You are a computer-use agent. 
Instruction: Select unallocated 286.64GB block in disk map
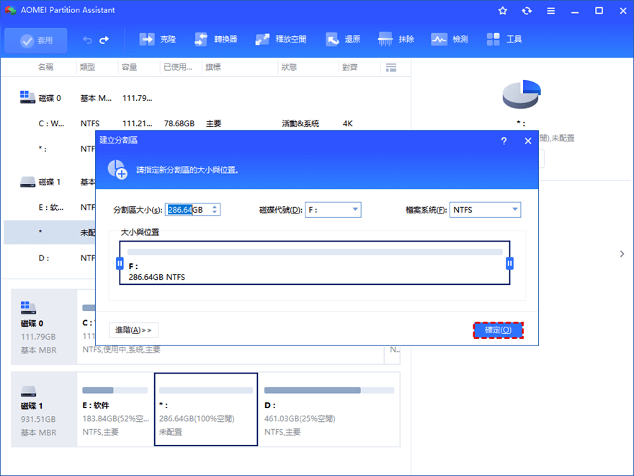(x=206, y=409)
